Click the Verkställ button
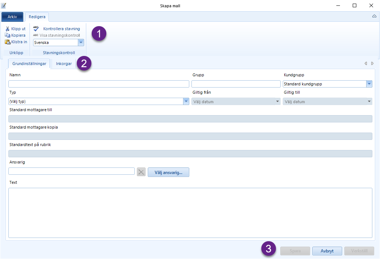 click(x=359, y=251)
